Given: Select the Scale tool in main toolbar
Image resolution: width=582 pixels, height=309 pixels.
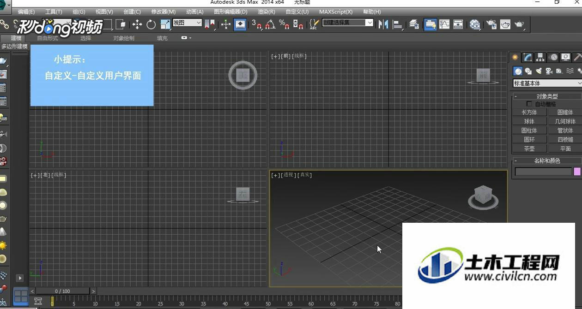Looking at the screenshot, I should [x=165, y=24].
